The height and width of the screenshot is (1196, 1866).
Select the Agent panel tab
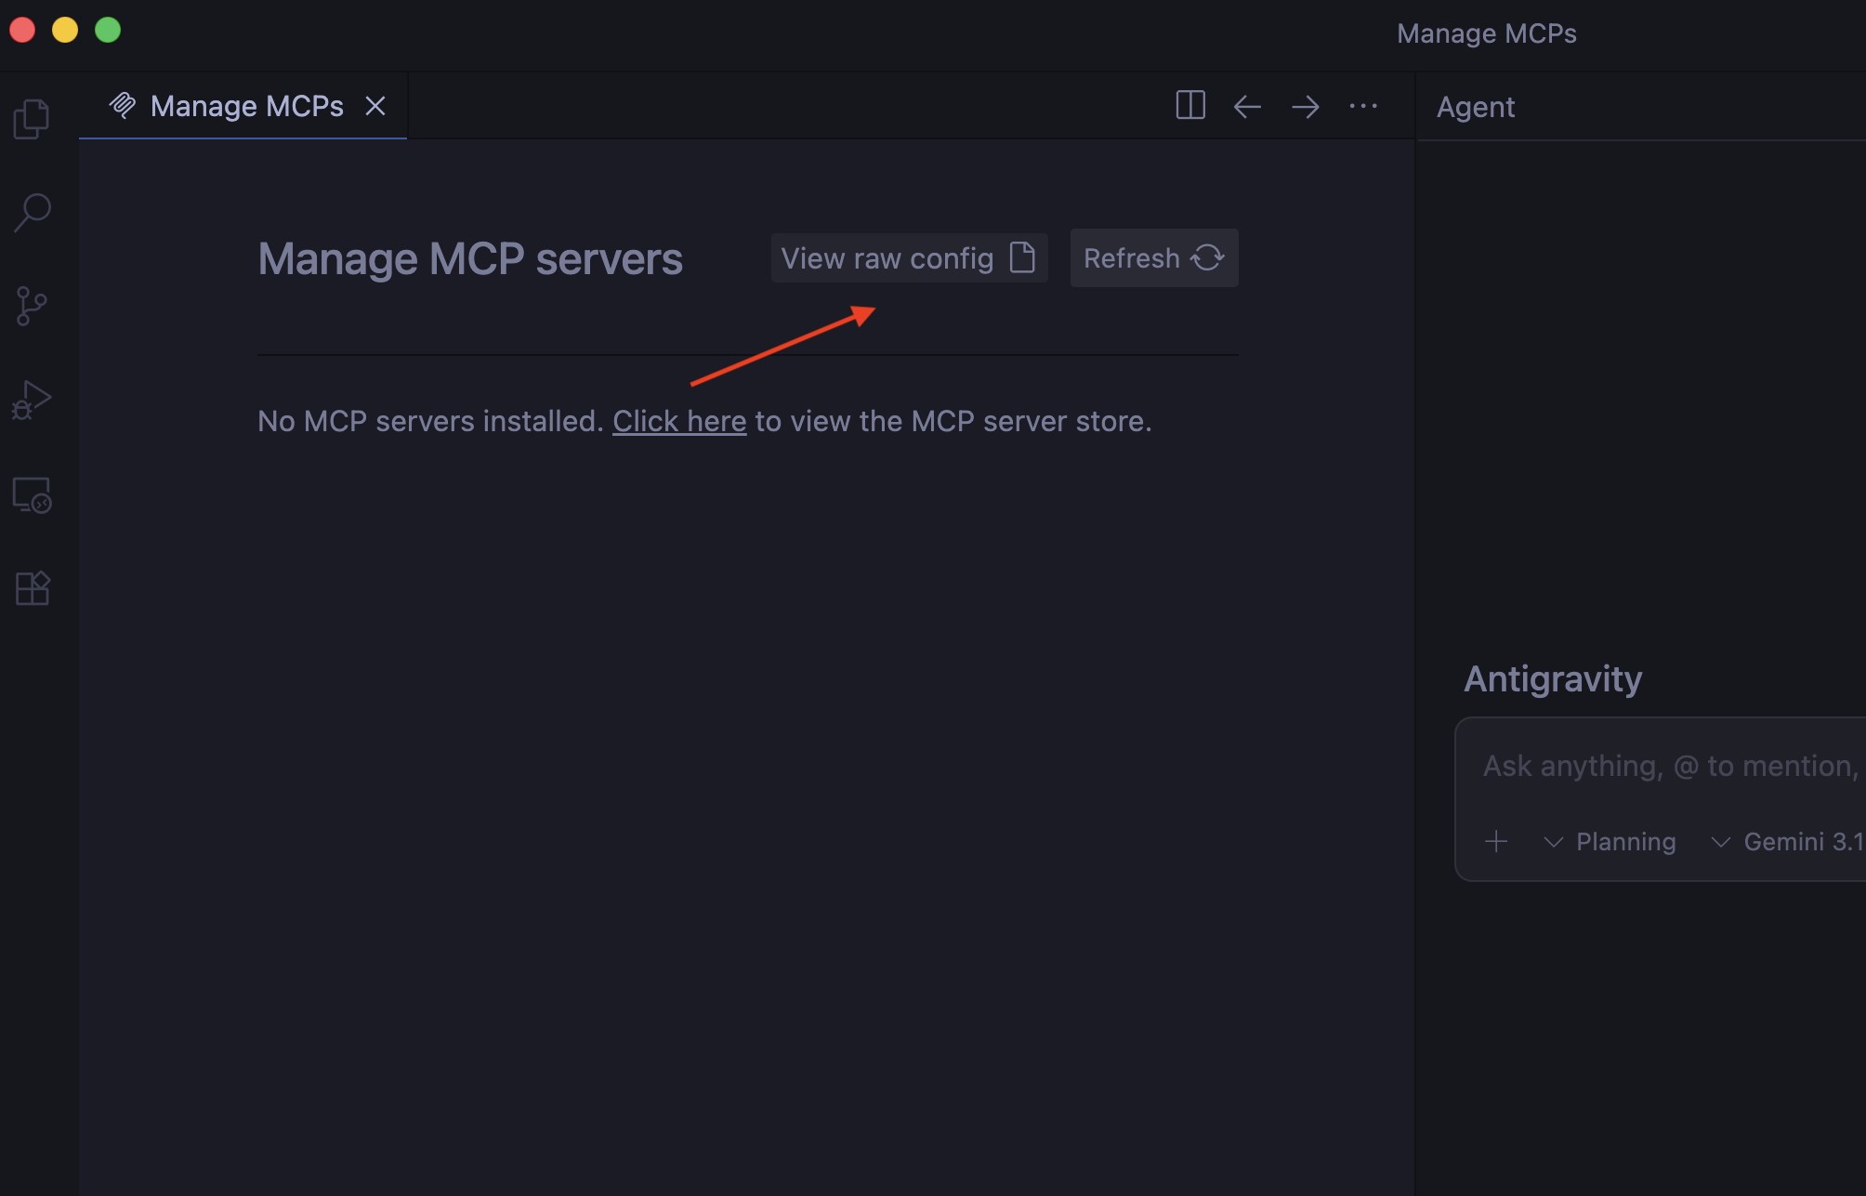pyautogui.click(x=1476, y=107)
